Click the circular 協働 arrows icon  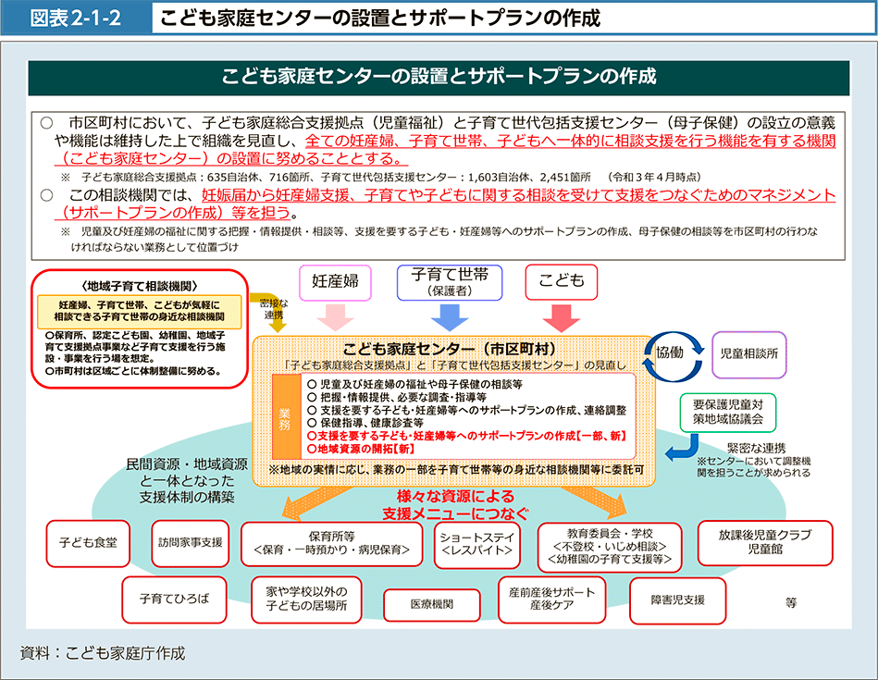(678, 353)
